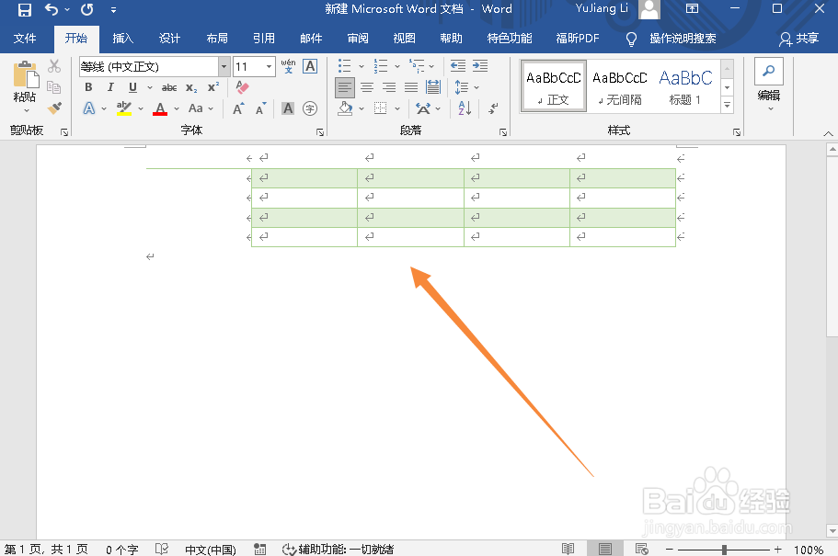
Task: Apply yellow text highlight color
Action: point(124,108)
